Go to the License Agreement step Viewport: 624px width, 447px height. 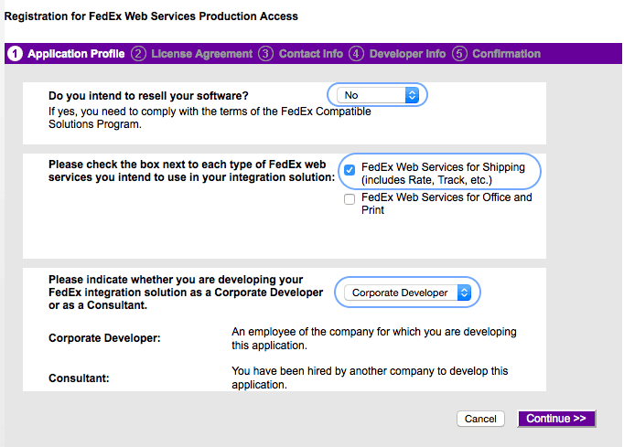pyautogui.click(x=202, y=54)
